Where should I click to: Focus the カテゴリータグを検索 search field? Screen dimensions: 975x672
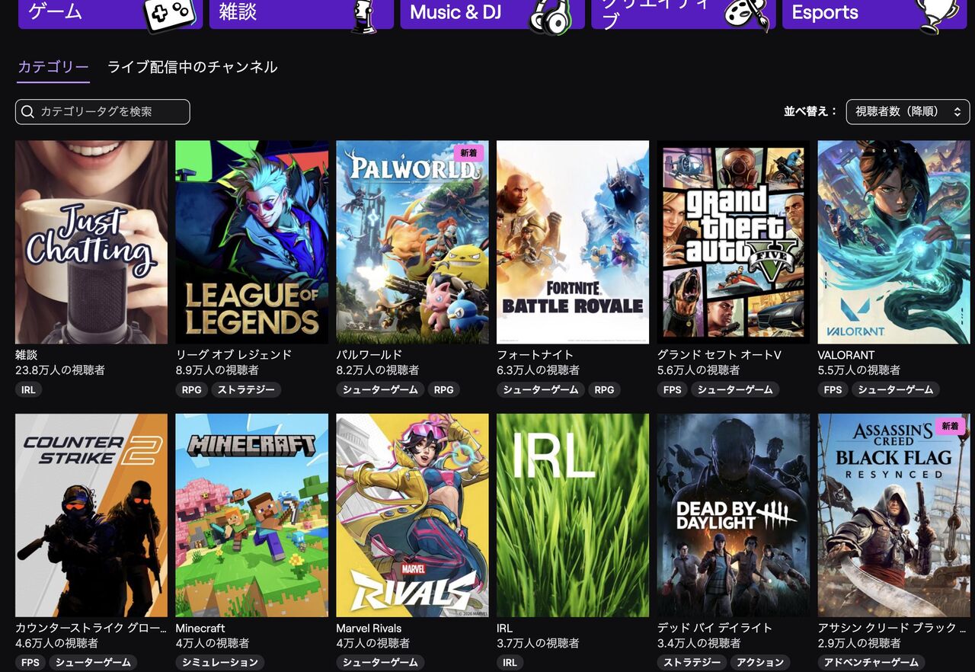click(x=103, y=111)
